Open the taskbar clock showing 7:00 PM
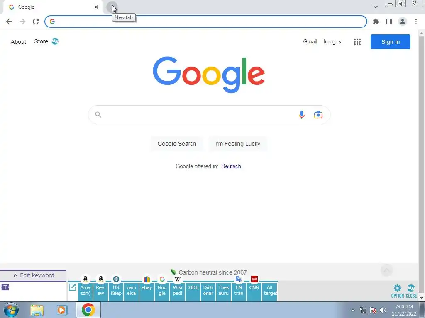The width and height of the screenshot is (425, 318). coord(404,310)
